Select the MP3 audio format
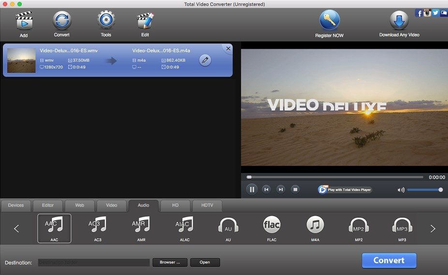The height and width of the screenshot is (275, 448). click(402, 229)
